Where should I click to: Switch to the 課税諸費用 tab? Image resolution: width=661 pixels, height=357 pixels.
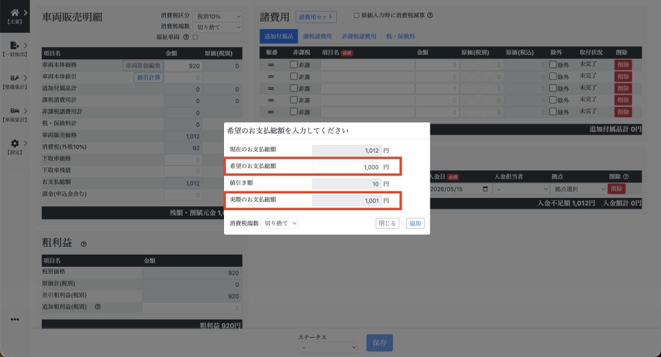click(x=318, y=36)
